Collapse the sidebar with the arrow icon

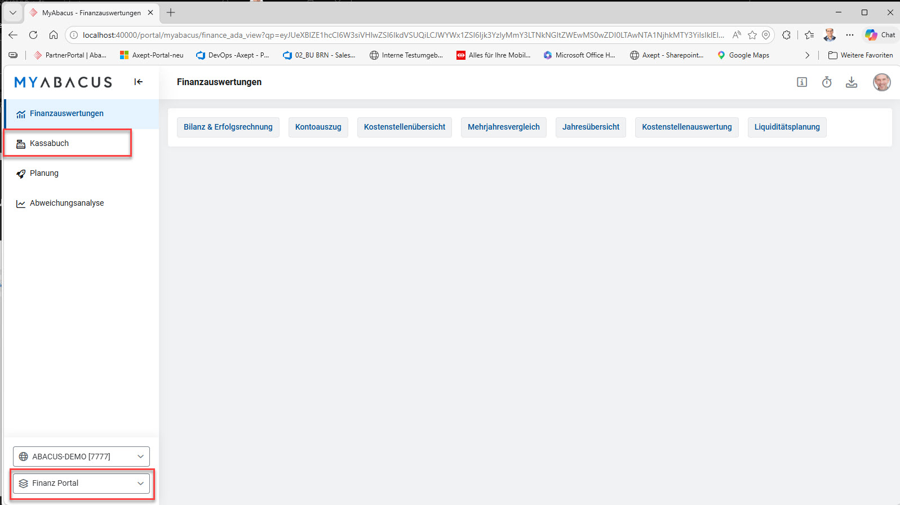(x=138, y=82)
